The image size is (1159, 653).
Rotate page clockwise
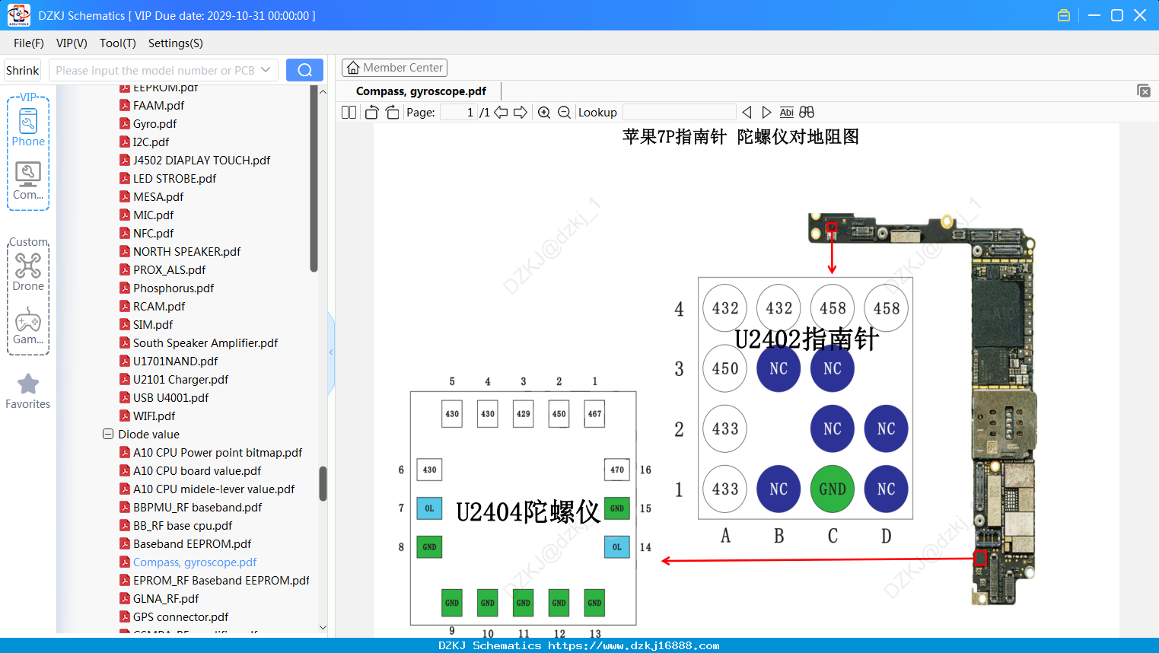(x=392, y=112)
